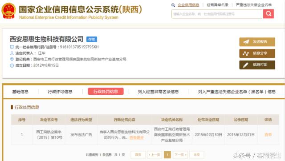Click the 信息打印 button
Image resolution: width=285 pixels, height=161 pixels.
click(x=257, y=65)
